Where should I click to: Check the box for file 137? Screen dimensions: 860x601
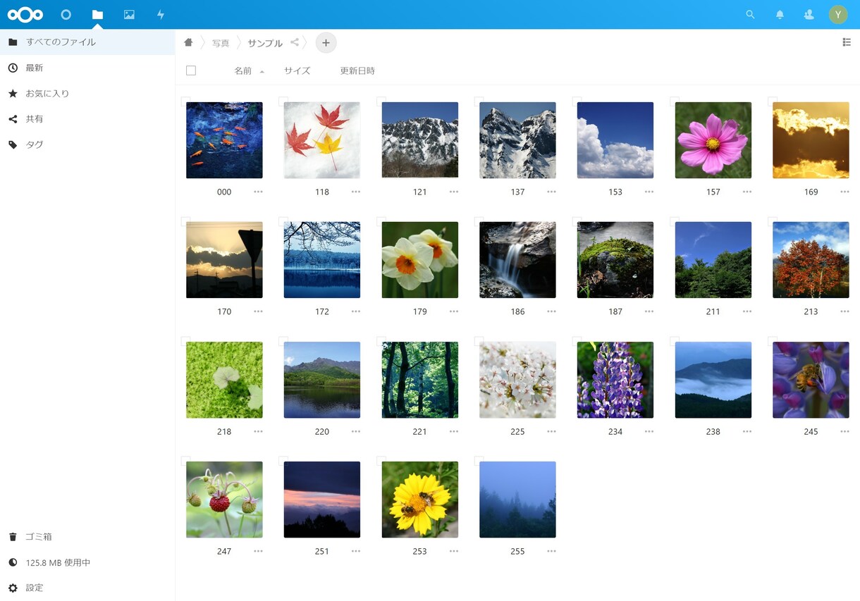479,101
